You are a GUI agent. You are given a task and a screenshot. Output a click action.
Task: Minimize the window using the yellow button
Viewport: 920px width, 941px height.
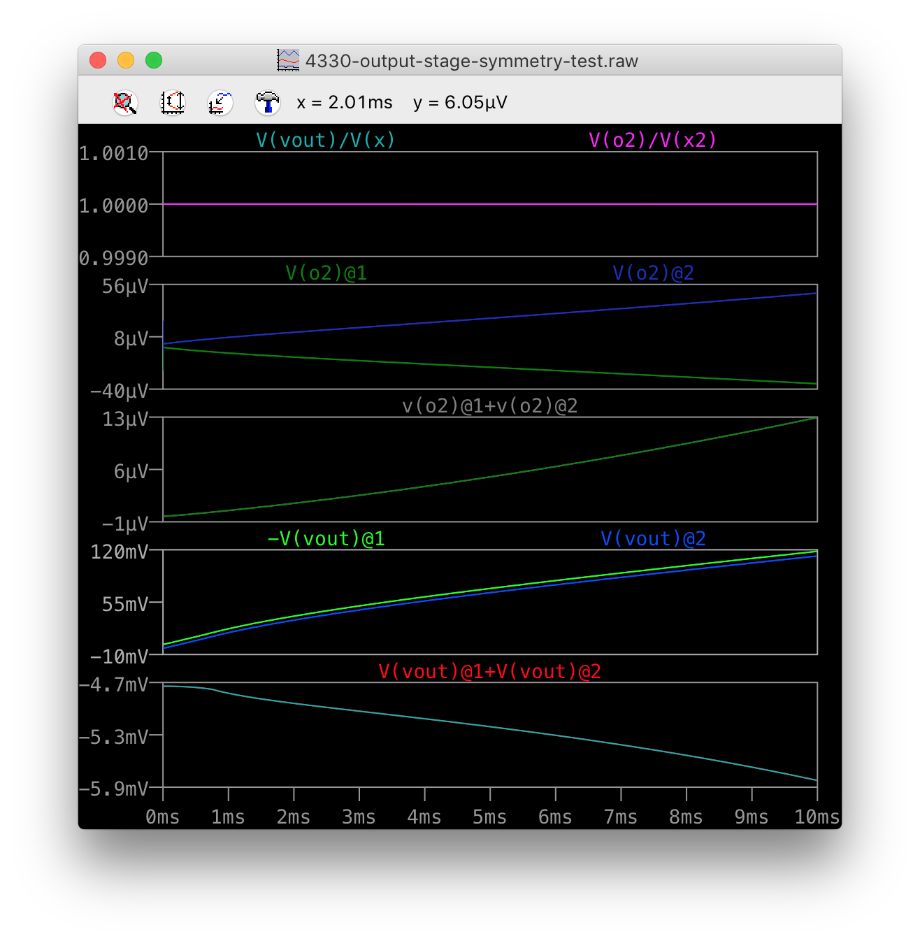(126, 61)
